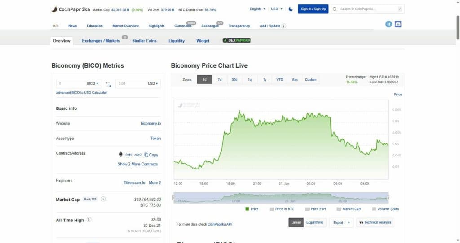
Task: Click info icon beside Add / Update
Action: [x=284, y=26]
